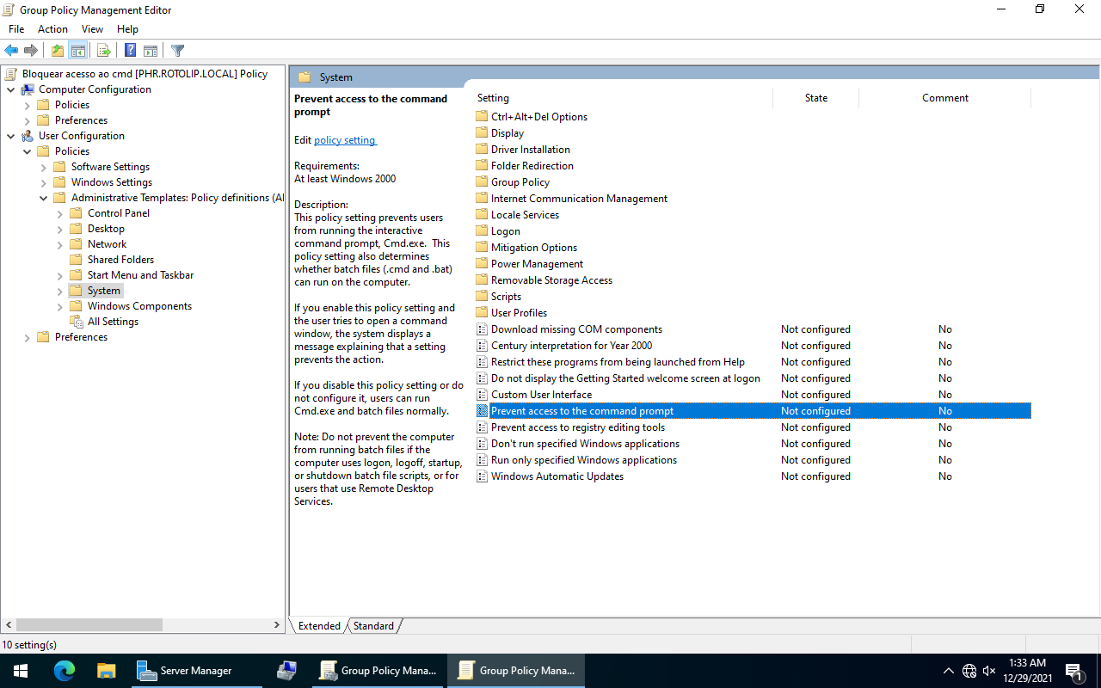Click the Filter Options funnel icon

[177, 50]
